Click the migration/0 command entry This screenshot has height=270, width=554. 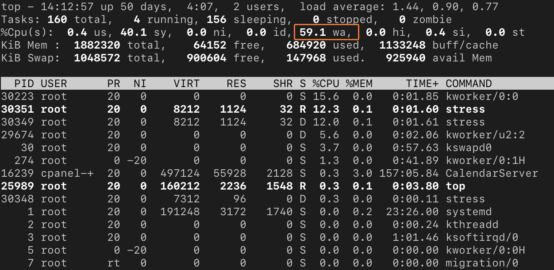482,263
